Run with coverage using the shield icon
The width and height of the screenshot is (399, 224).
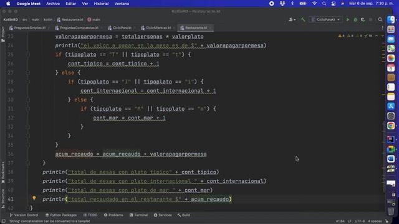(363, 19)
